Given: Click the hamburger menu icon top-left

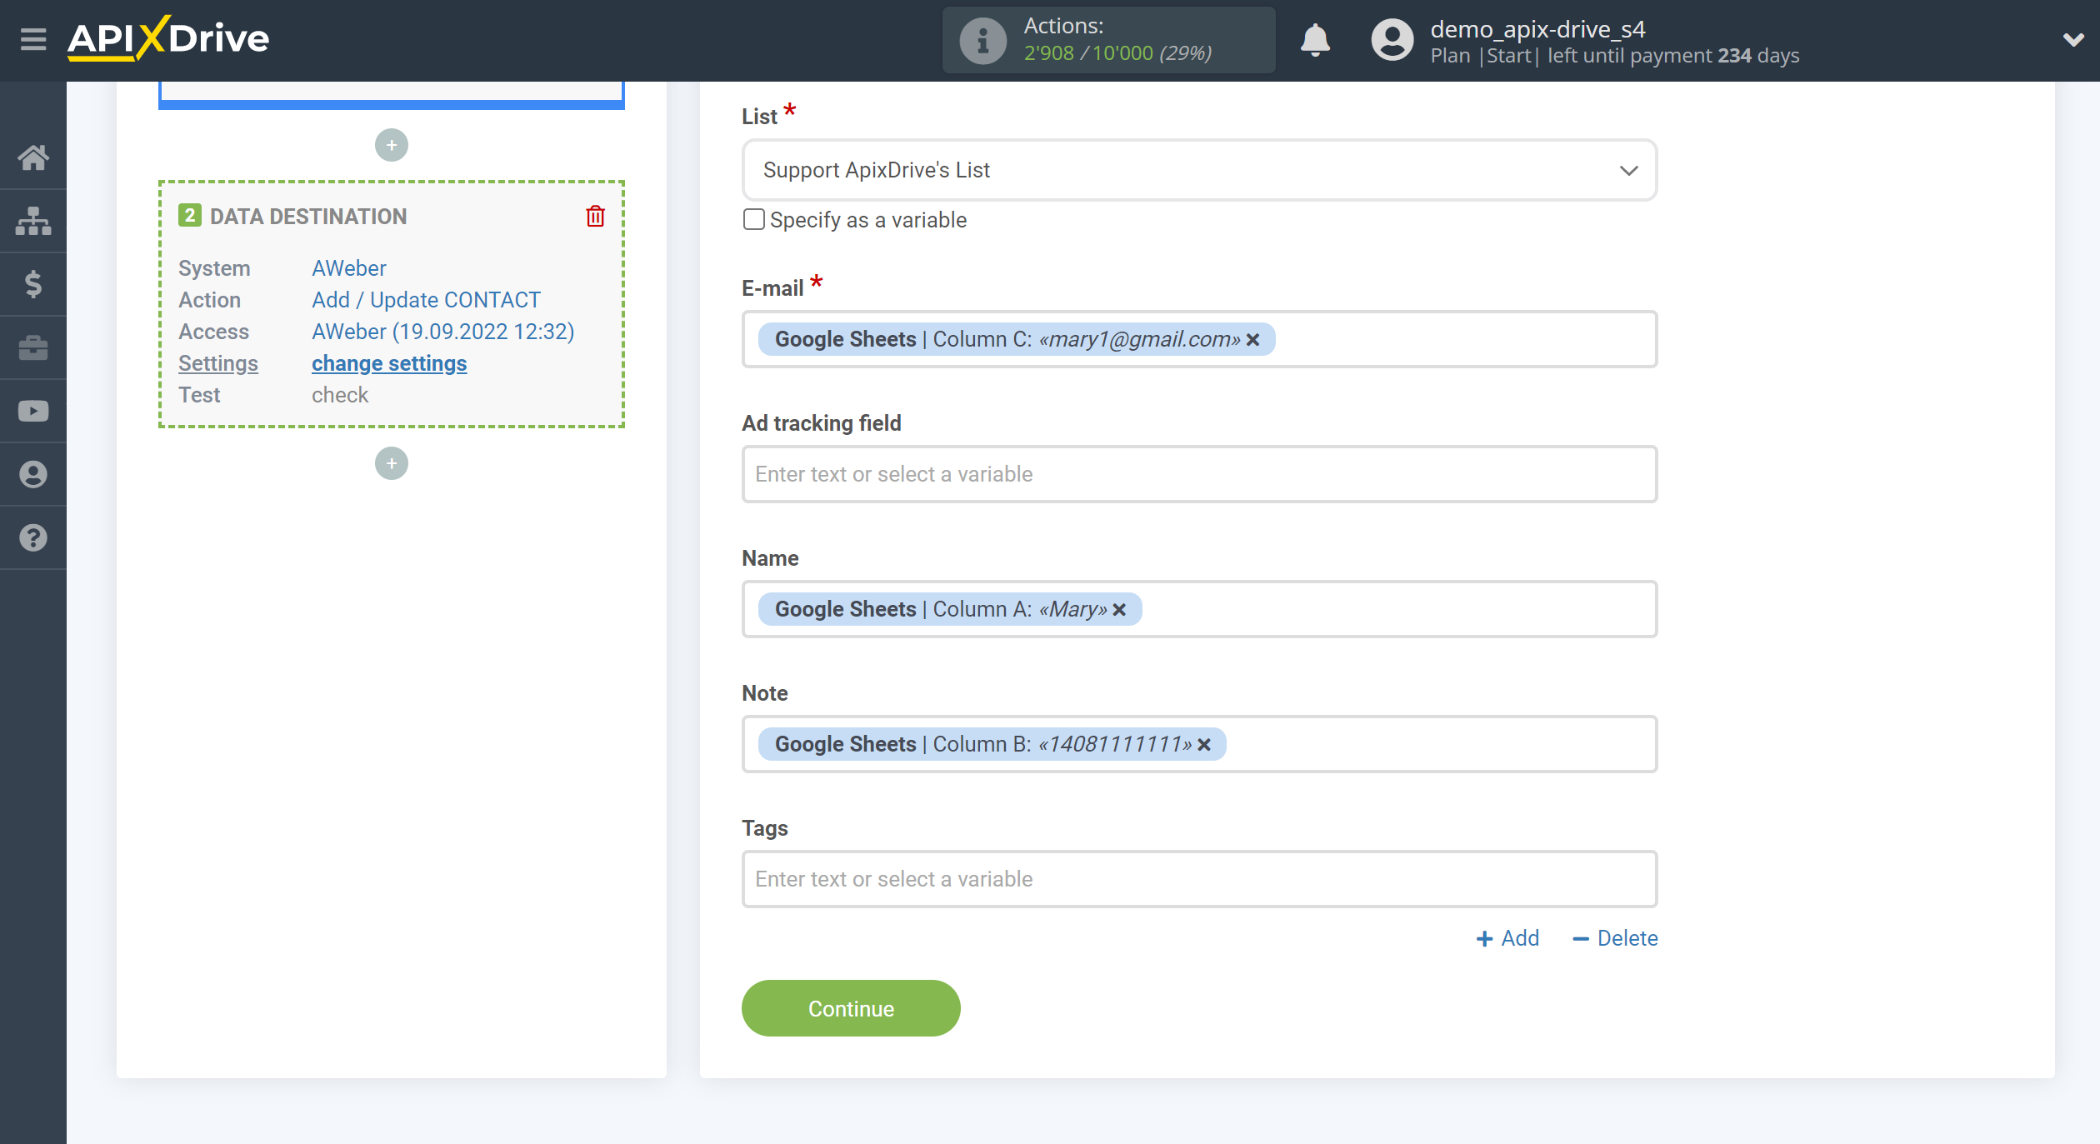Looking at the screenshot, I should 32,38.
